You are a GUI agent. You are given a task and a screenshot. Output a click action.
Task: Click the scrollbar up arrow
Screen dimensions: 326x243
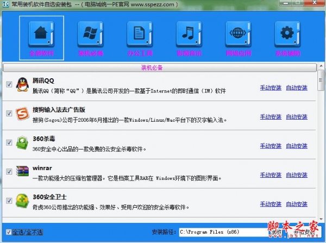[321, 66]
